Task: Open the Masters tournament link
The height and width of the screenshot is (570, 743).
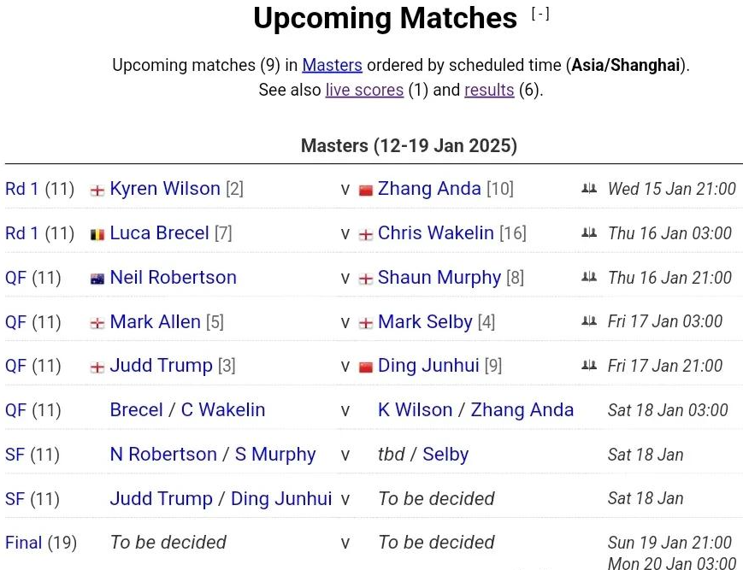Action: pyautogui.click(x=332, y=65)
